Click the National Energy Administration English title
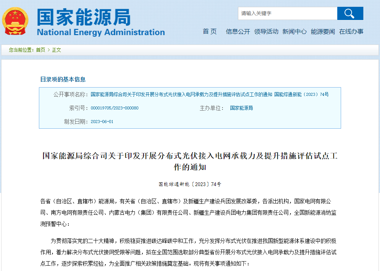The width and height of the screenshot is (380, 271). point(100,32)
